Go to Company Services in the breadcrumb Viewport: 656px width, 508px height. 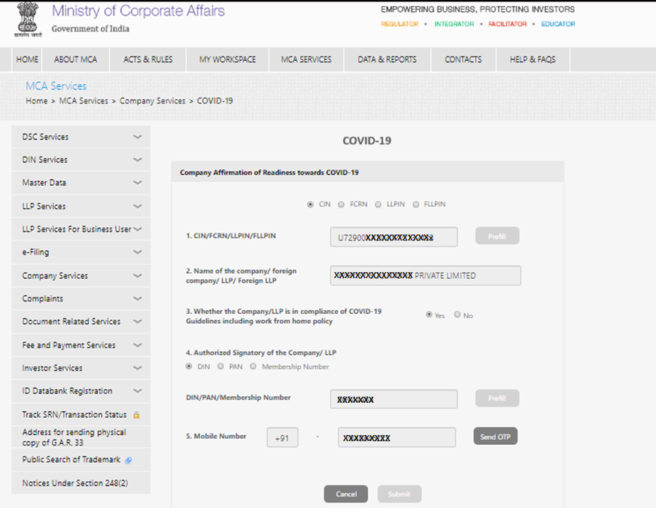152,101
